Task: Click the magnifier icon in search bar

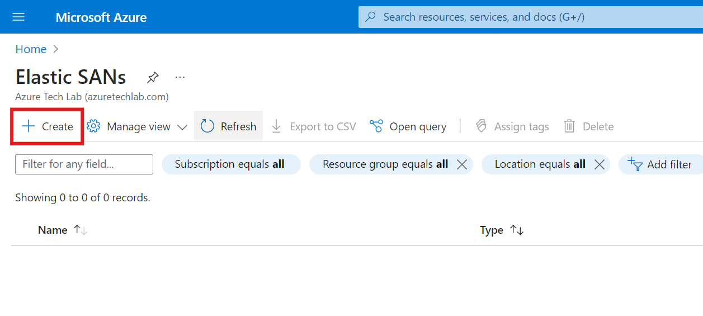Action: tap(370, 17)
